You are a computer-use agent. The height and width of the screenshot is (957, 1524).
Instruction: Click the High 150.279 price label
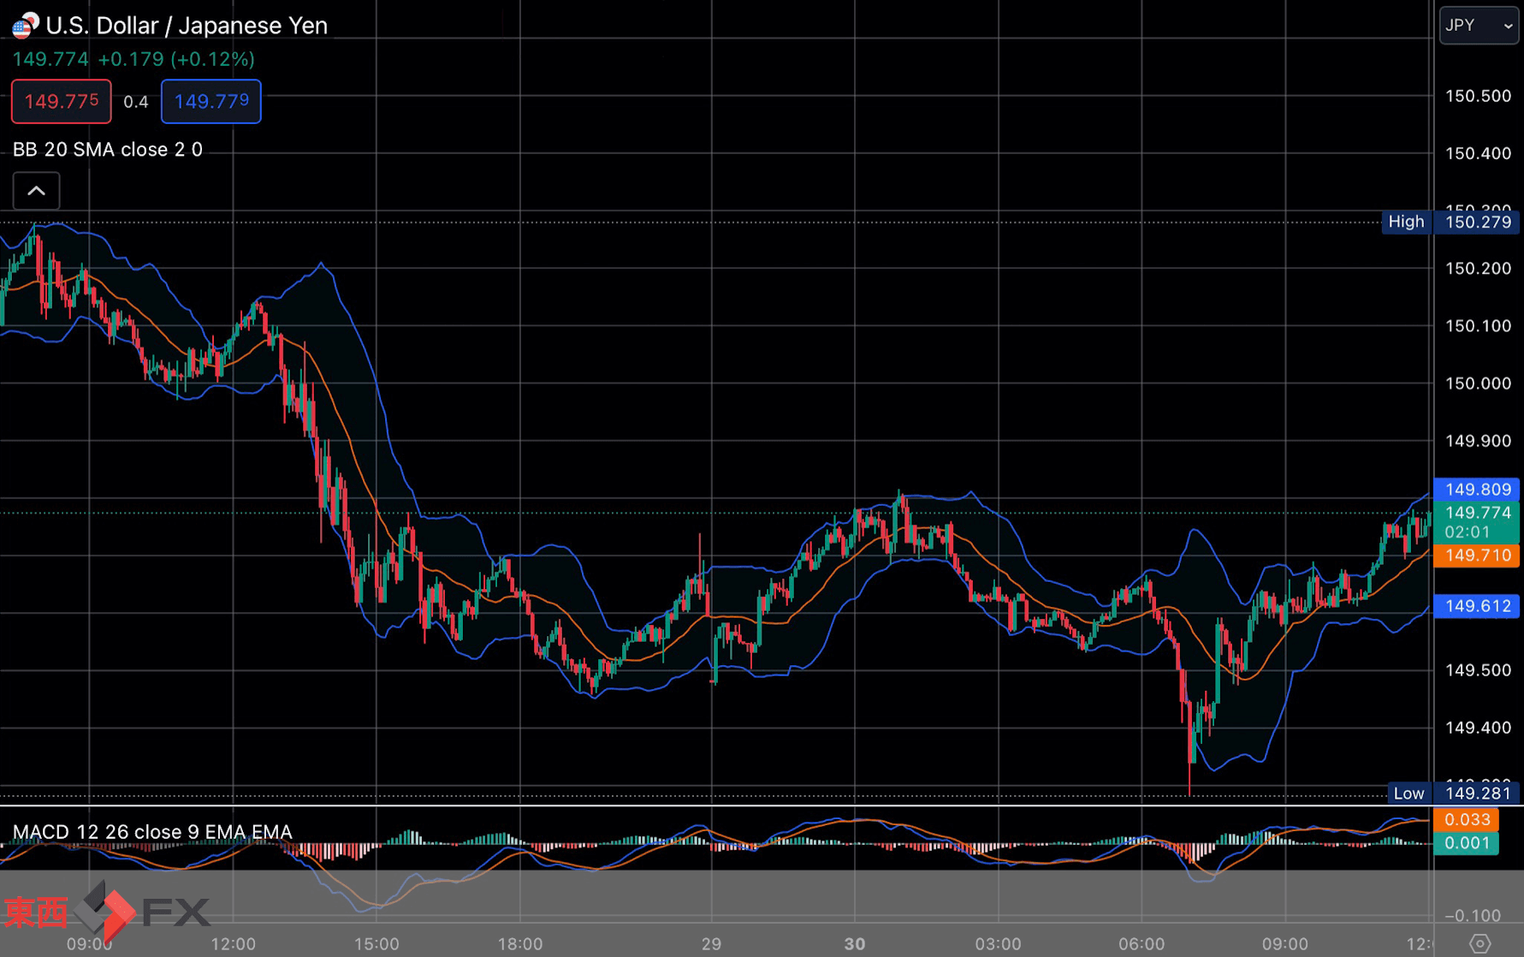pos(1450,222)
